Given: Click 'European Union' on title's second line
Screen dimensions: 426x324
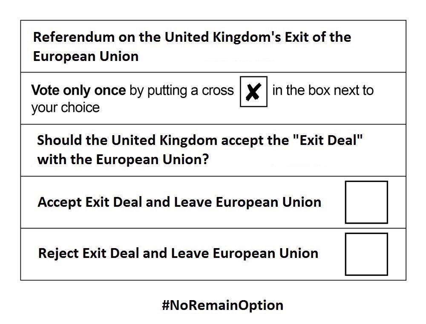Looking at the screenshot, I should [86, 57].
